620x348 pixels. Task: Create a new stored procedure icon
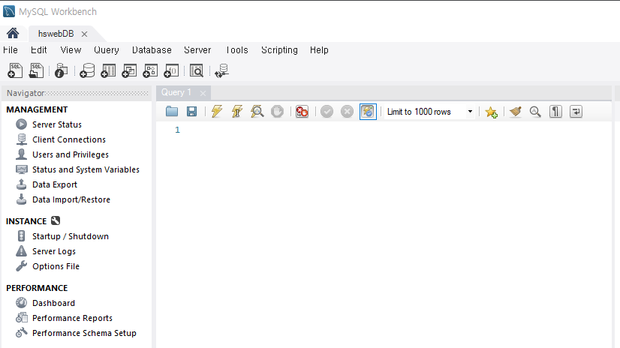150,70
